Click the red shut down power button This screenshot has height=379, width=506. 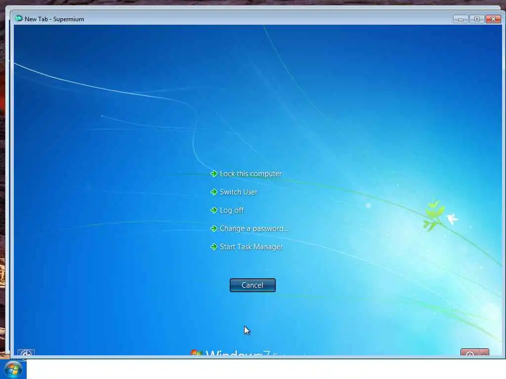point(470,352)
